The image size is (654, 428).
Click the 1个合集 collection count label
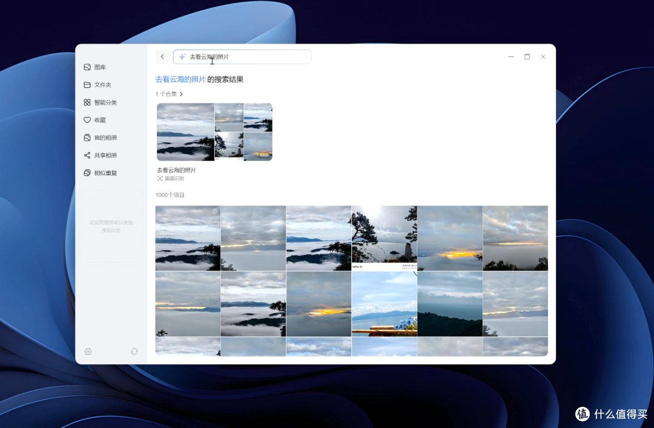166,94
